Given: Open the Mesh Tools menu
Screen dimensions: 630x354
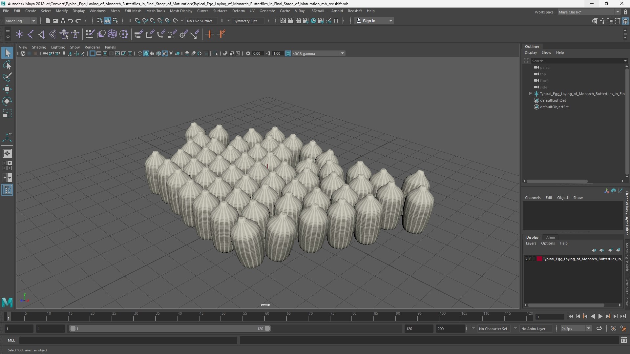Looking at the screenshot, I should point(155,11).
